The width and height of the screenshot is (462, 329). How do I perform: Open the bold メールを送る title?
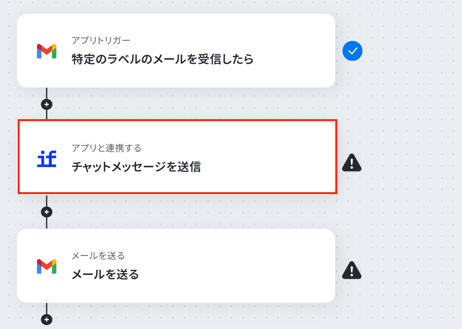(105, 275)
